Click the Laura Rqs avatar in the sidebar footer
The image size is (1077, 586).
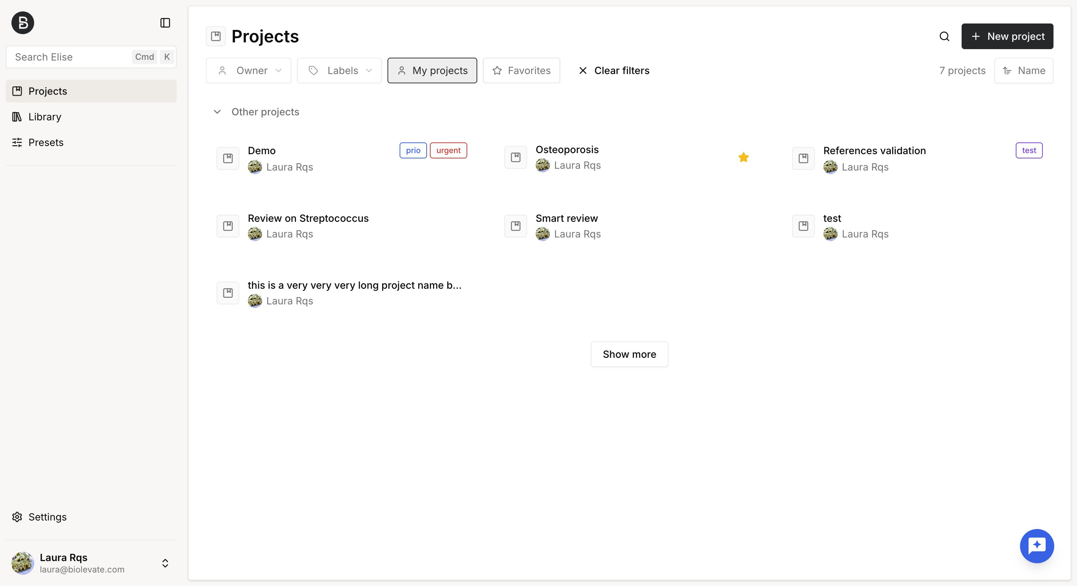point(22,563)
